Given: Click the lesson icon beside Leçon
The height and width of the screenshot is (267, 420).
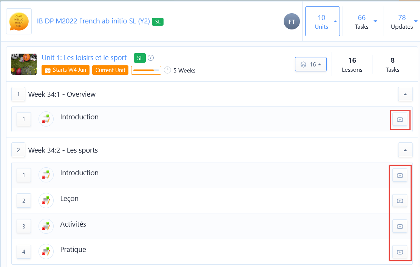Looking at the screenshot, I should pyautogui.click(x=46, y=200).
